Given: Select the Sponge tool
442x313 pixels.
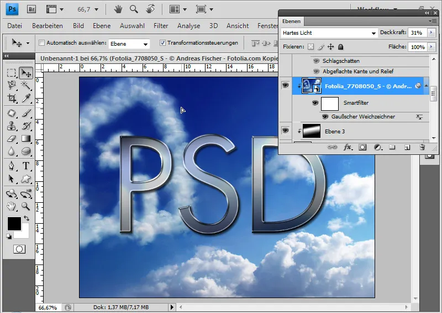Looking at the screenshot, I should click(x=26, y=152).
